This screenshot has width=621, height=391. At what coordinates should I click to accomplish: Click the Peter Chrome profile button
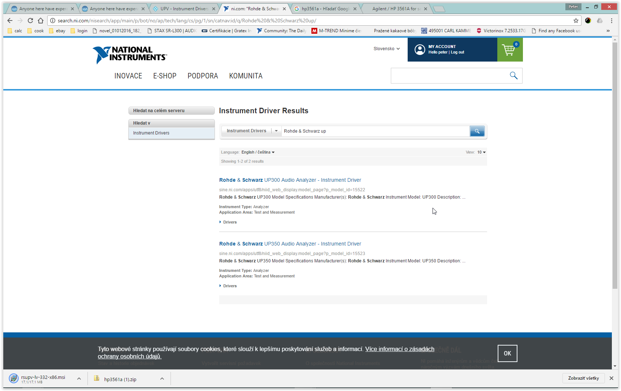573,7
